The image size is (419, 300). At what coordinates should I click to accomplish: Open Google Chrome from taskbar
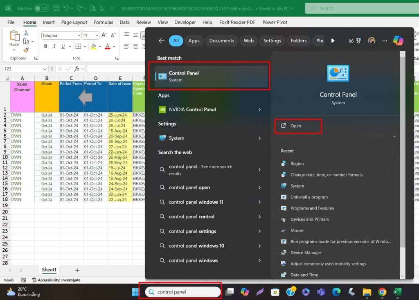pyautogui.click(x=382, y=292)
